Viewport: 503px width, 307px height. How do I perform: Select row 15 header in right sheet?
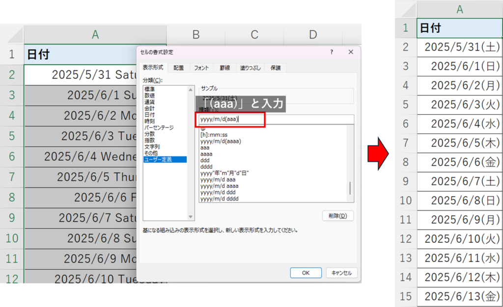click(406, 296)
